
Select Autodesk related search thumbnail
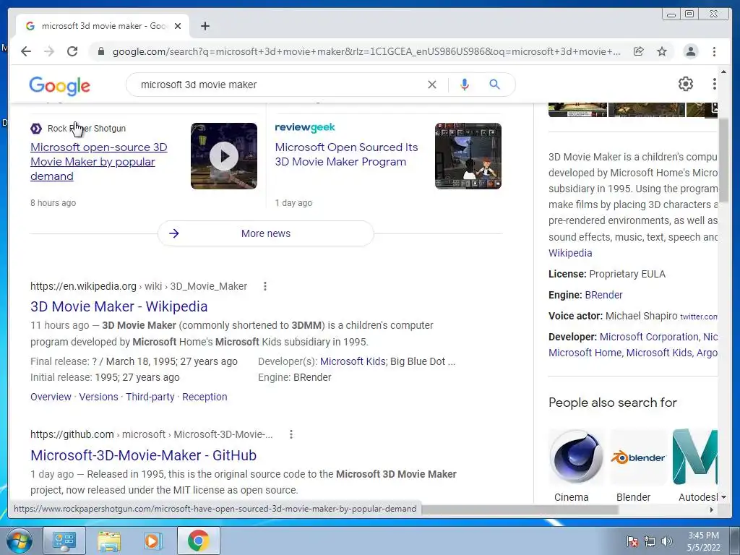(x=694, y=457)
